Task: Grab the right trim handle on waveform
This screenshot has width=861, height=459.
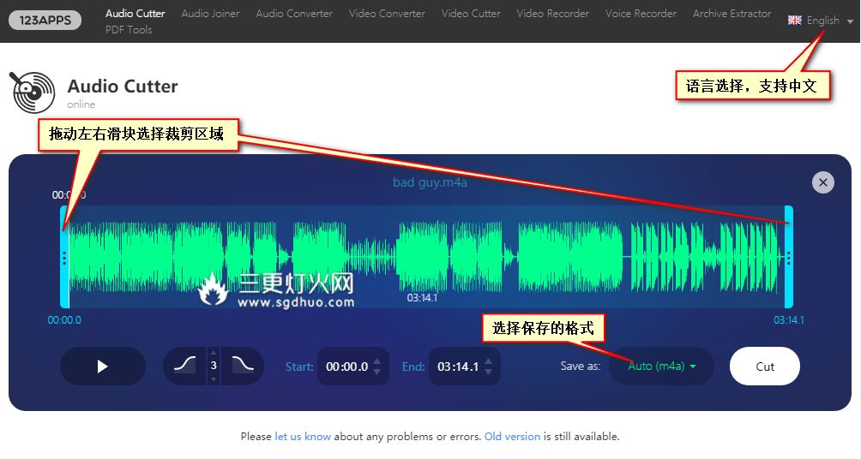Action: [789, 257]
